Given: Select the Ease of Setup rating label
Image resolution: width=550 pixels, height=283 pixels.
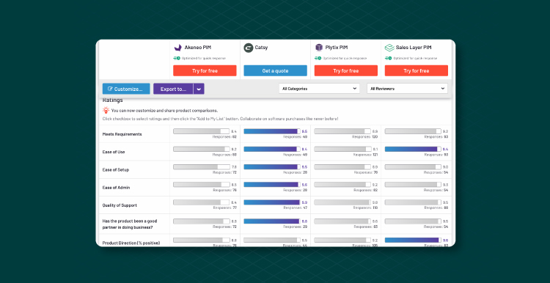Looking at the screenshot, I should [116, 170].
